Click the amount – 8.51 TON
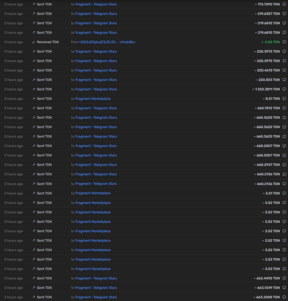Viewport: 288px width, 301px height. click(271, 98)
